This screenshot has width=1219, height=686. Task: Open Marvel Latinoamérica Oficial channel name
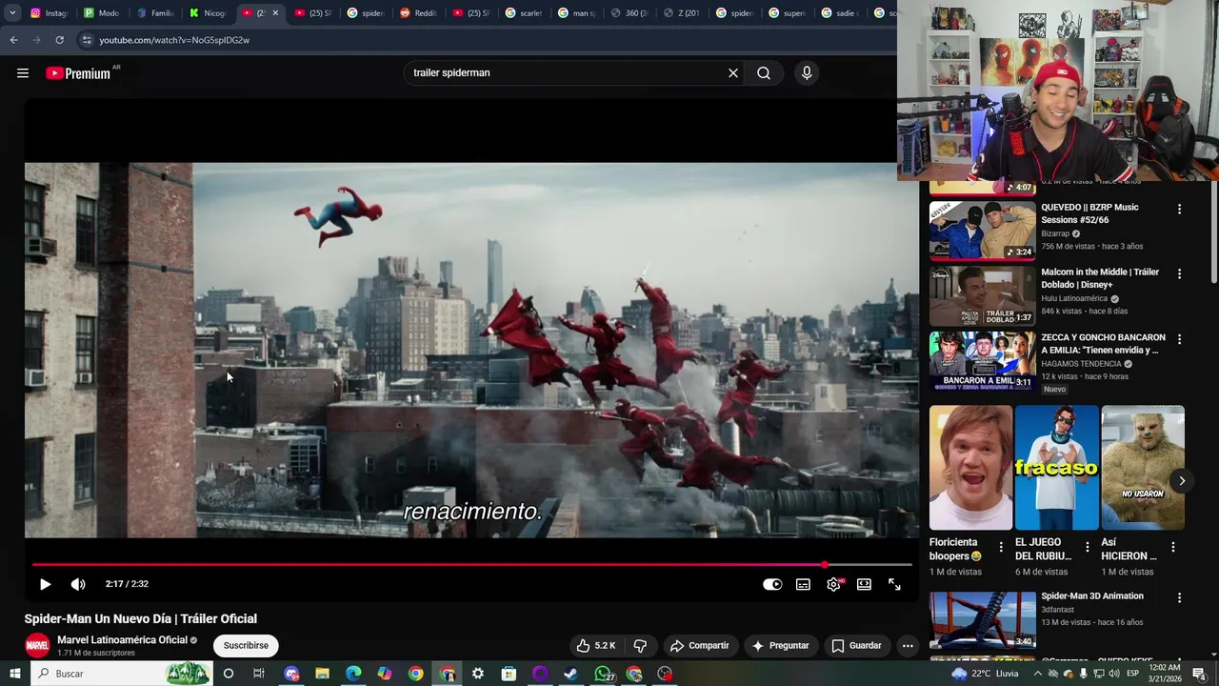tap(122, 640)
